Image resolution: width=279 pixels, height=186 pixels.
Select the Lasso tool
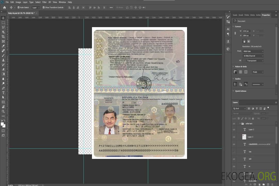click(x=3, y=27)
